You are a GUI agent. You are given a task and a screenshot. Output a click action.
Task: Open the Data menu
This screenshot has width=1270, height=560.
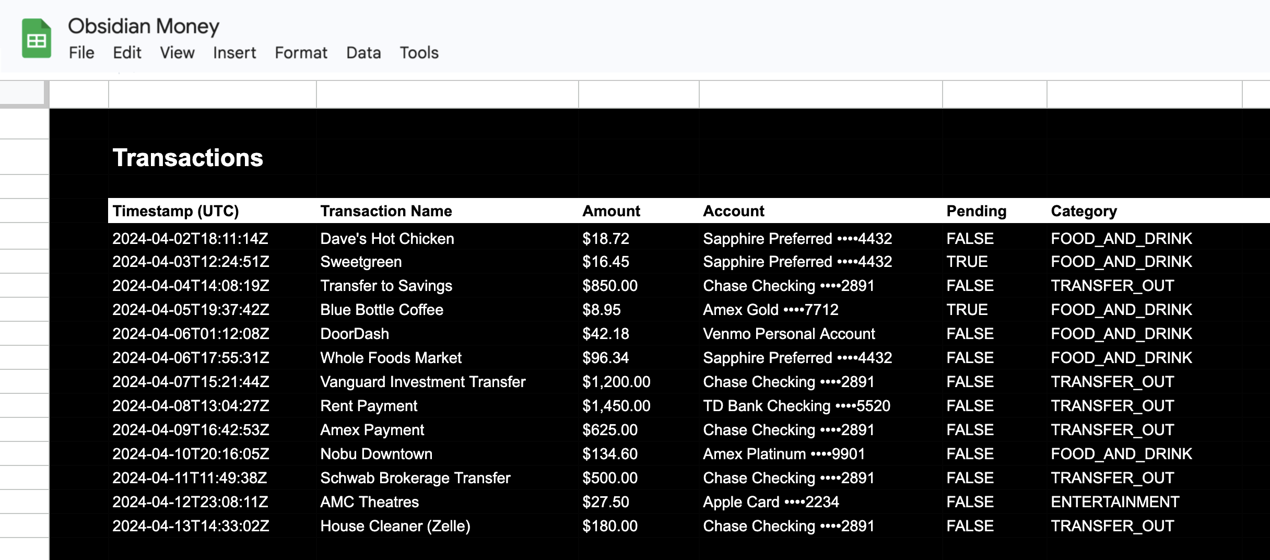coord(363,53)
